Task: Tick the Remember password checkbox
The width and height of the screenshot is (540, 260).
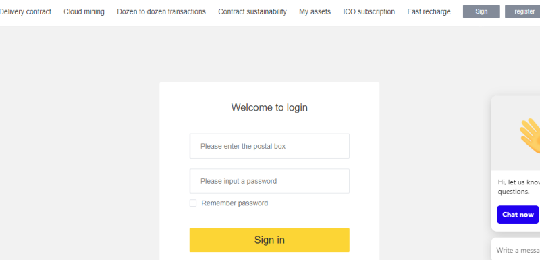Action: (x=193, y=203)
